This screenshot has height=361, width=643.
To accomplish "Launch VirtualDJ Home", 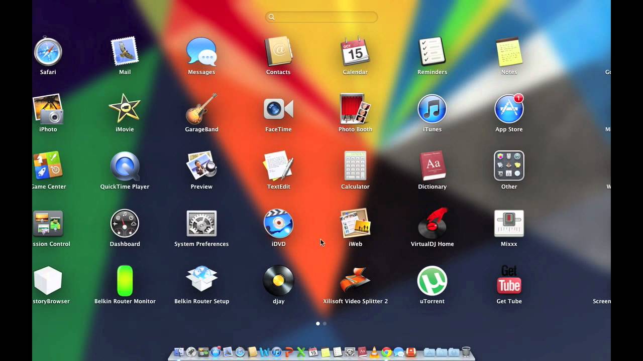I will point(432,224).
